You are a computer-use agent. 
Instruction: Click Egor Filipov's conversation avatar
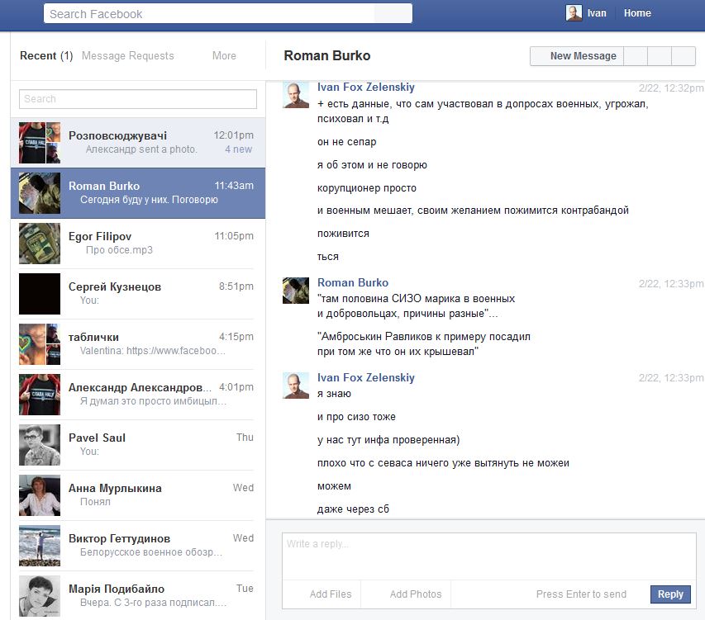click(x=40, y=244)
